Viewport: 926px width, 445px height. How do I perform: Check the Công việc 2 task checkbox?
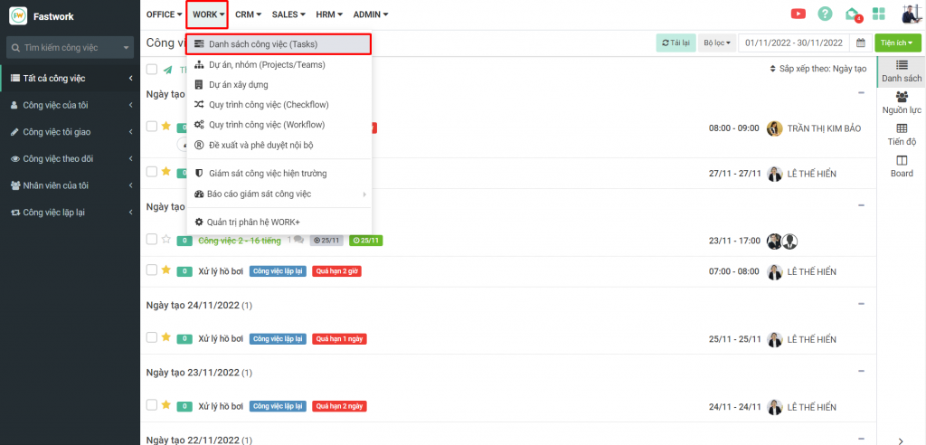click(151, 240)
